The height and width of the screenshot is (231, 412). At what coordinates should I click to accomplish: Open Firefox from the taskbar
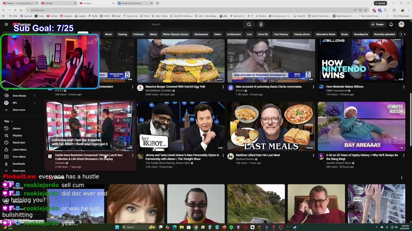pyautogui.click(x=224, y=227)
